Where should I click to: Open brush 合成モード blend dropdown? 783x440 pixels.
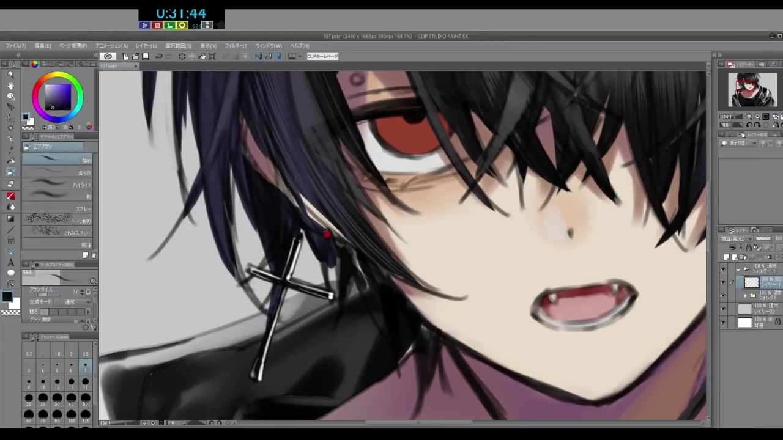click(x=72, y=302)
